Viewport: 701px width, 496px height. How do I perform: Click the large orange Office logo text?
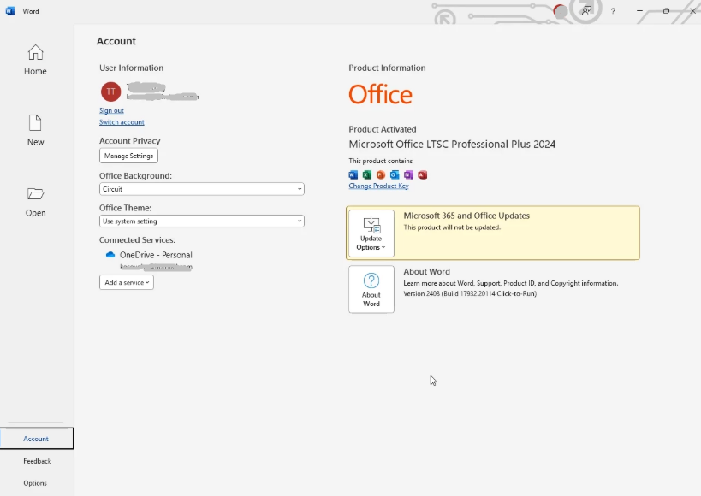click(x=380, y=94)
